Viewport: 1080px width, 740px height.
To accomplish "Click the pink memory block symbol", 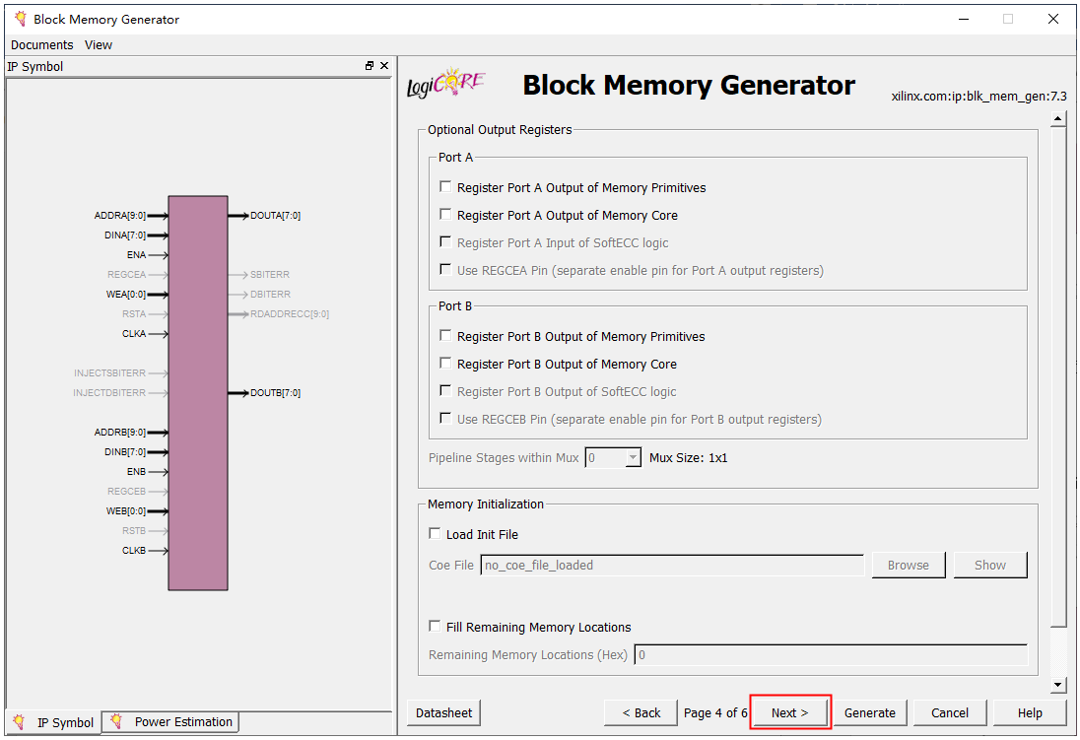I will tap(198, 392).
